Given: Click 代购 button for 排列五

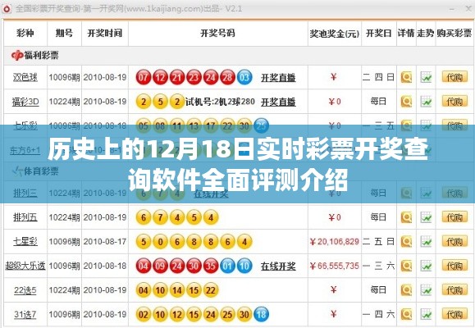Looking at the screenshot, I should click(x=454, y=217).
